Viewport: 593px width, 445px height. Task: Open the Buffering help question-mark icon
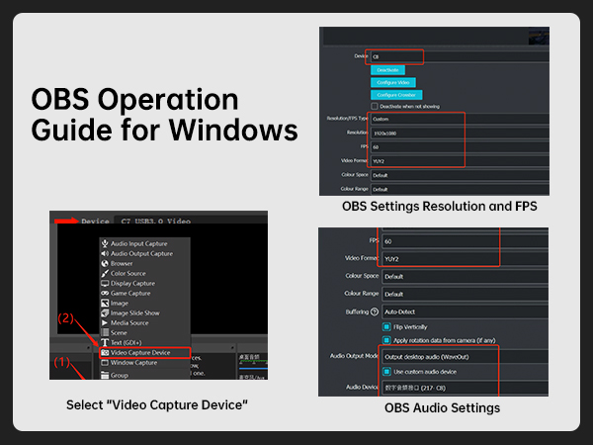pyautogui.click(x=375, y=311)
